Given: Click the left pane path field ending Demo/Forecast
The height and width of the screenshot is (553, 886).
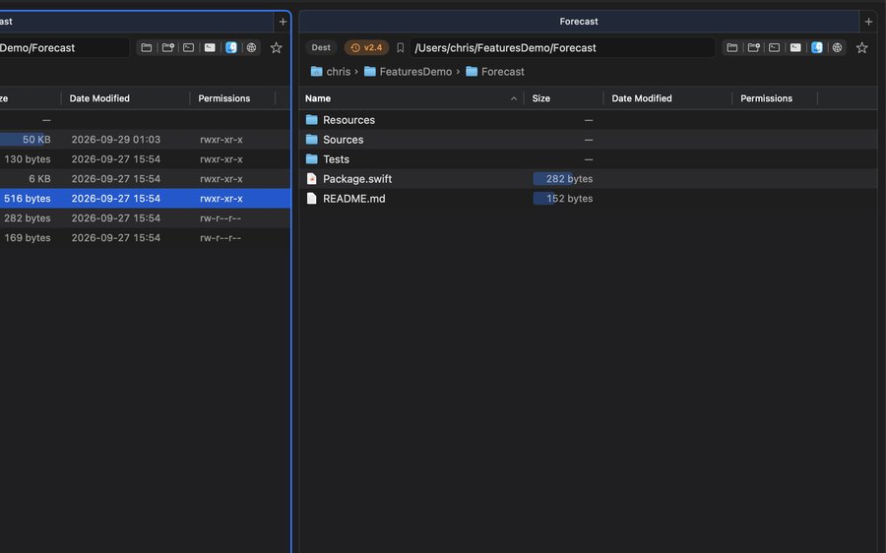Looking at the screenshot, I should click(64, 47).
